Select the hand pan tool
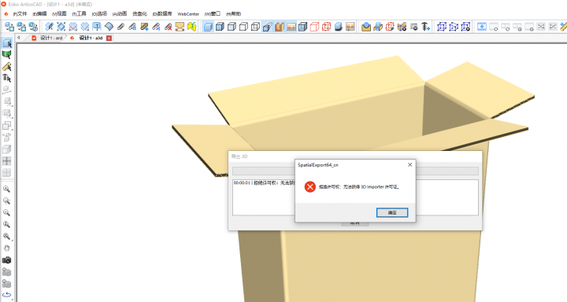567x302 pixels. [x=6, y=249]
